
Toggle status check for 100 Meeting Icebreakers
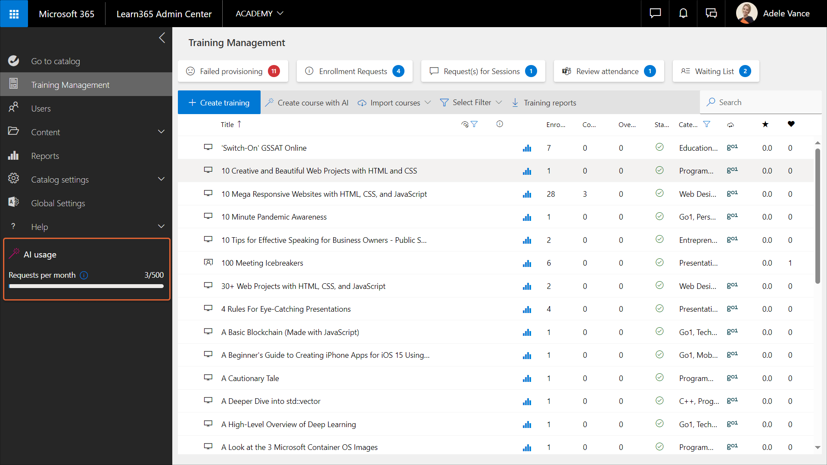[x=659, y=263]
